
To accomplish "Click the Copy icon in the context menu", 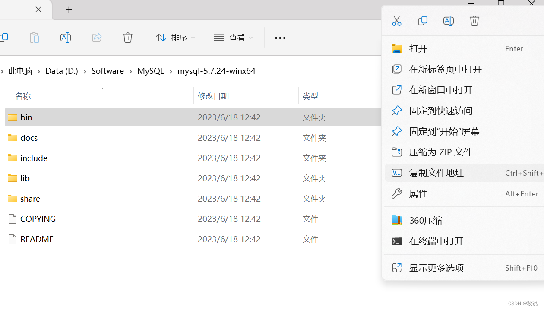I will tap(423, 20).
